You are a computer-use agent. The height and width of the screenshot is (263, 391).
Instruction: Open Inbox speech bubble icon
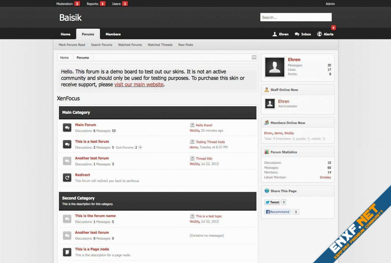297,34
